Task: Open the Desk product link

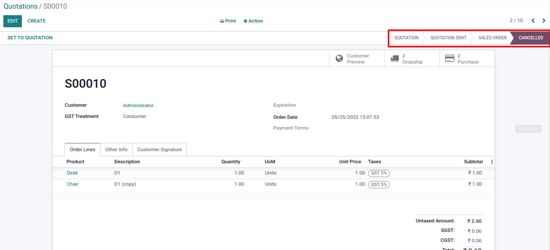Action: (x=72, y=173)
